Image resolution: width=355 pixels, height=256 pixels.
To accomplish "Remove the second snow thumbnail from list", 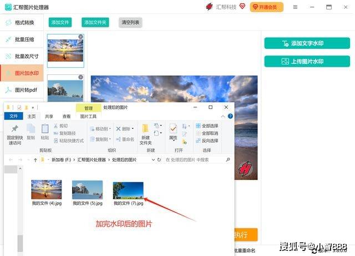I will (x=80, y=77).
